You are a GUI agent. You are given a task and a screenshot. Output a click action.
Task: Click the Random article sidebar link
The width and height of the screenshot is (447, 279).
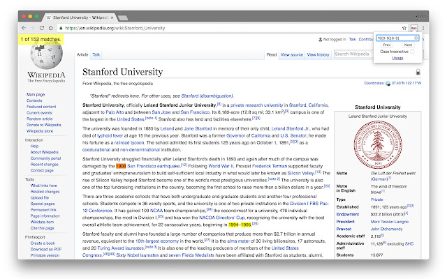point(40,119)
